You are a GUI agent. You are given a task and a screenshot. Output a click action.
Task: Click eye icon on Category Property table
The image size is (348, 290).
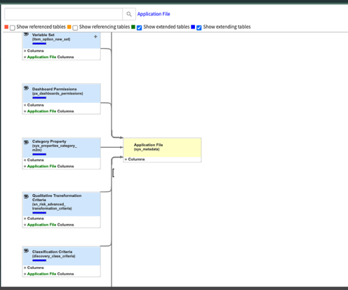coord(26,142)
